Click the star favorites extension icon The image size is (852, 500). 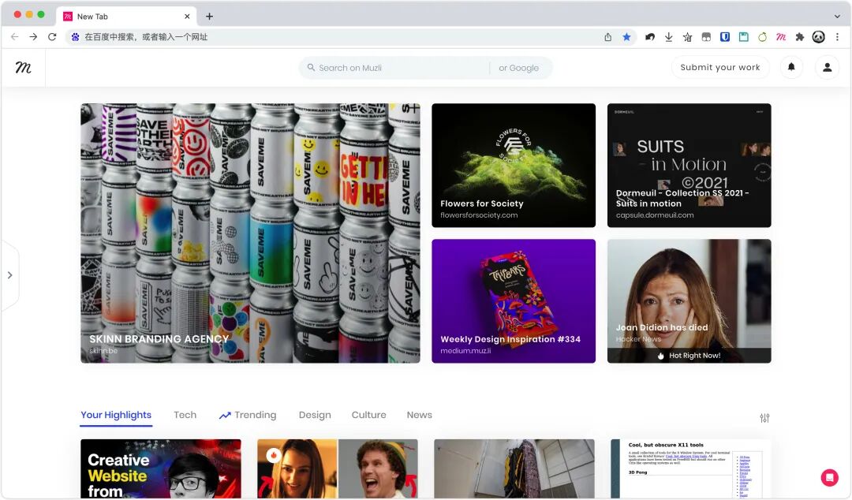coord(687,37)
